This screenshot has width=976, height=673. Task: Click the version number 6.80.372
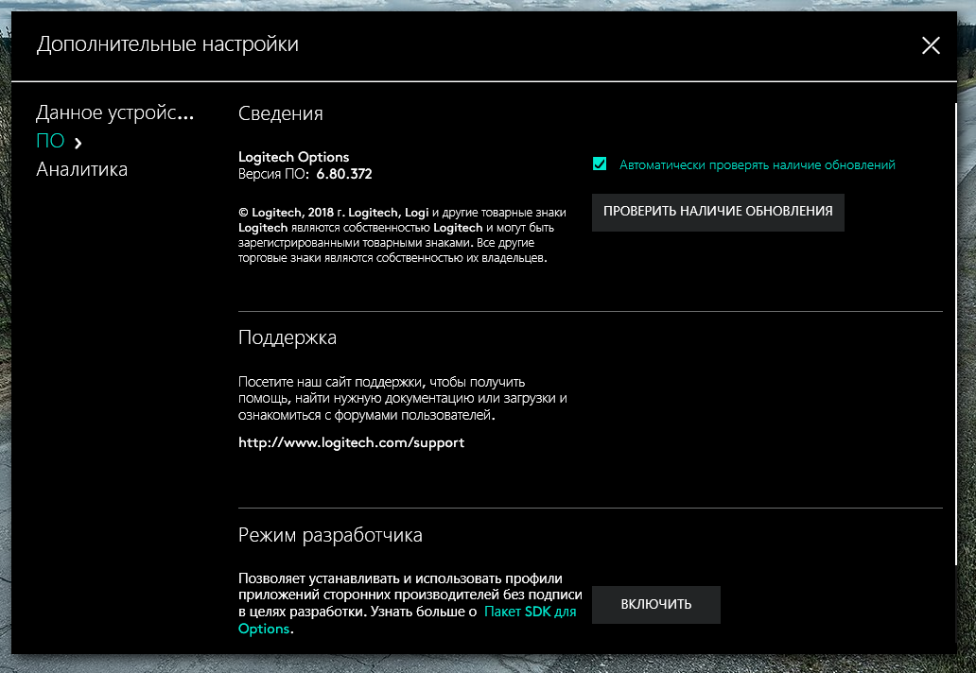tap(344, 174)
